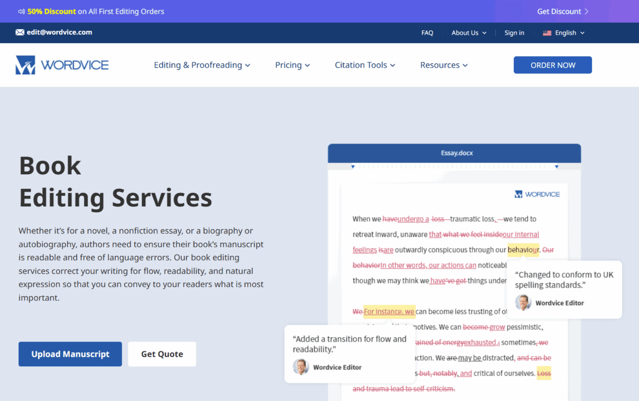
Task: Click the editor avatar in the transition comment
Action: [x=301, y=367]
